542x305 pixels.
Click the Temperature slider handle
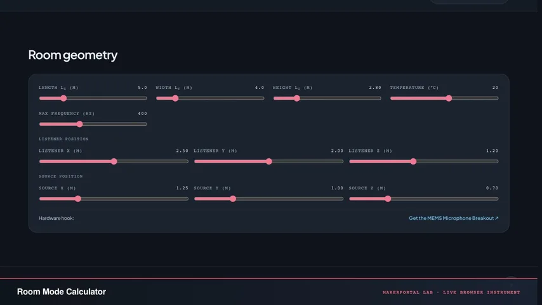point(449,98)
